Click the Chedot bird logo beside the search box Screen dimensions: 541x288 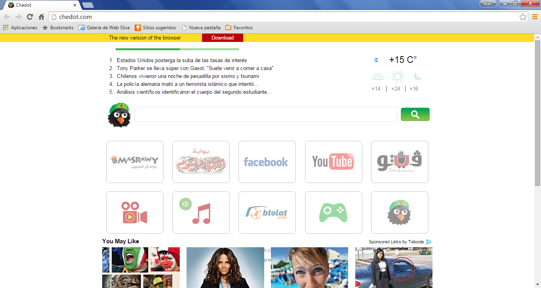[x=119, y=115]
